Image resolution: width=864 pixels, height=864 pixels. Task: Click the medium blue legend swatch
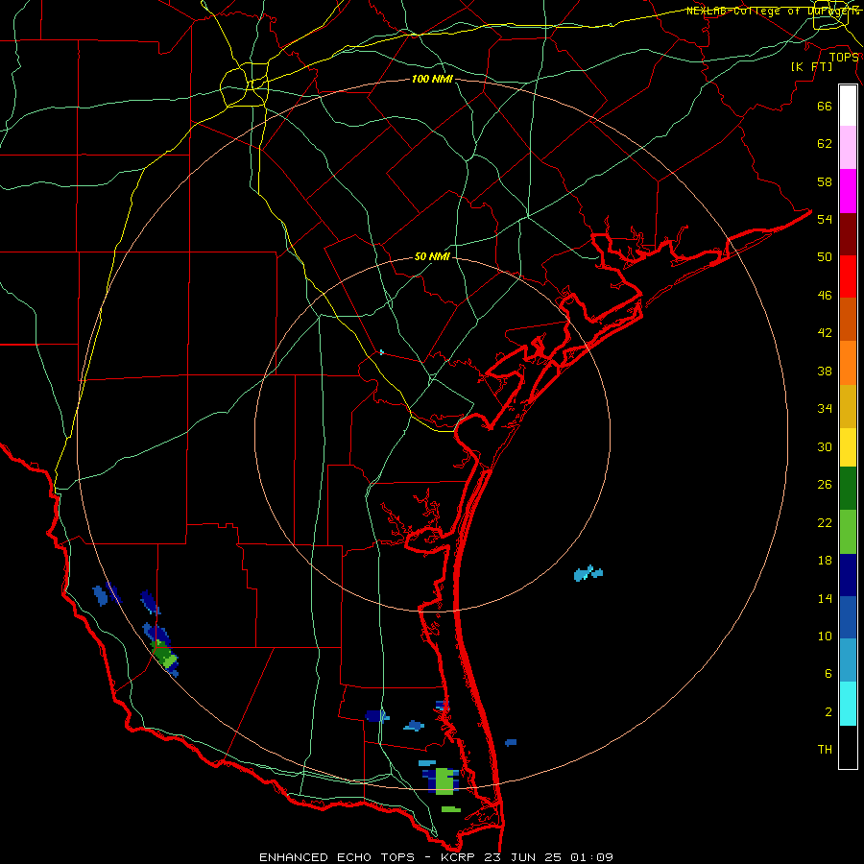848,617
